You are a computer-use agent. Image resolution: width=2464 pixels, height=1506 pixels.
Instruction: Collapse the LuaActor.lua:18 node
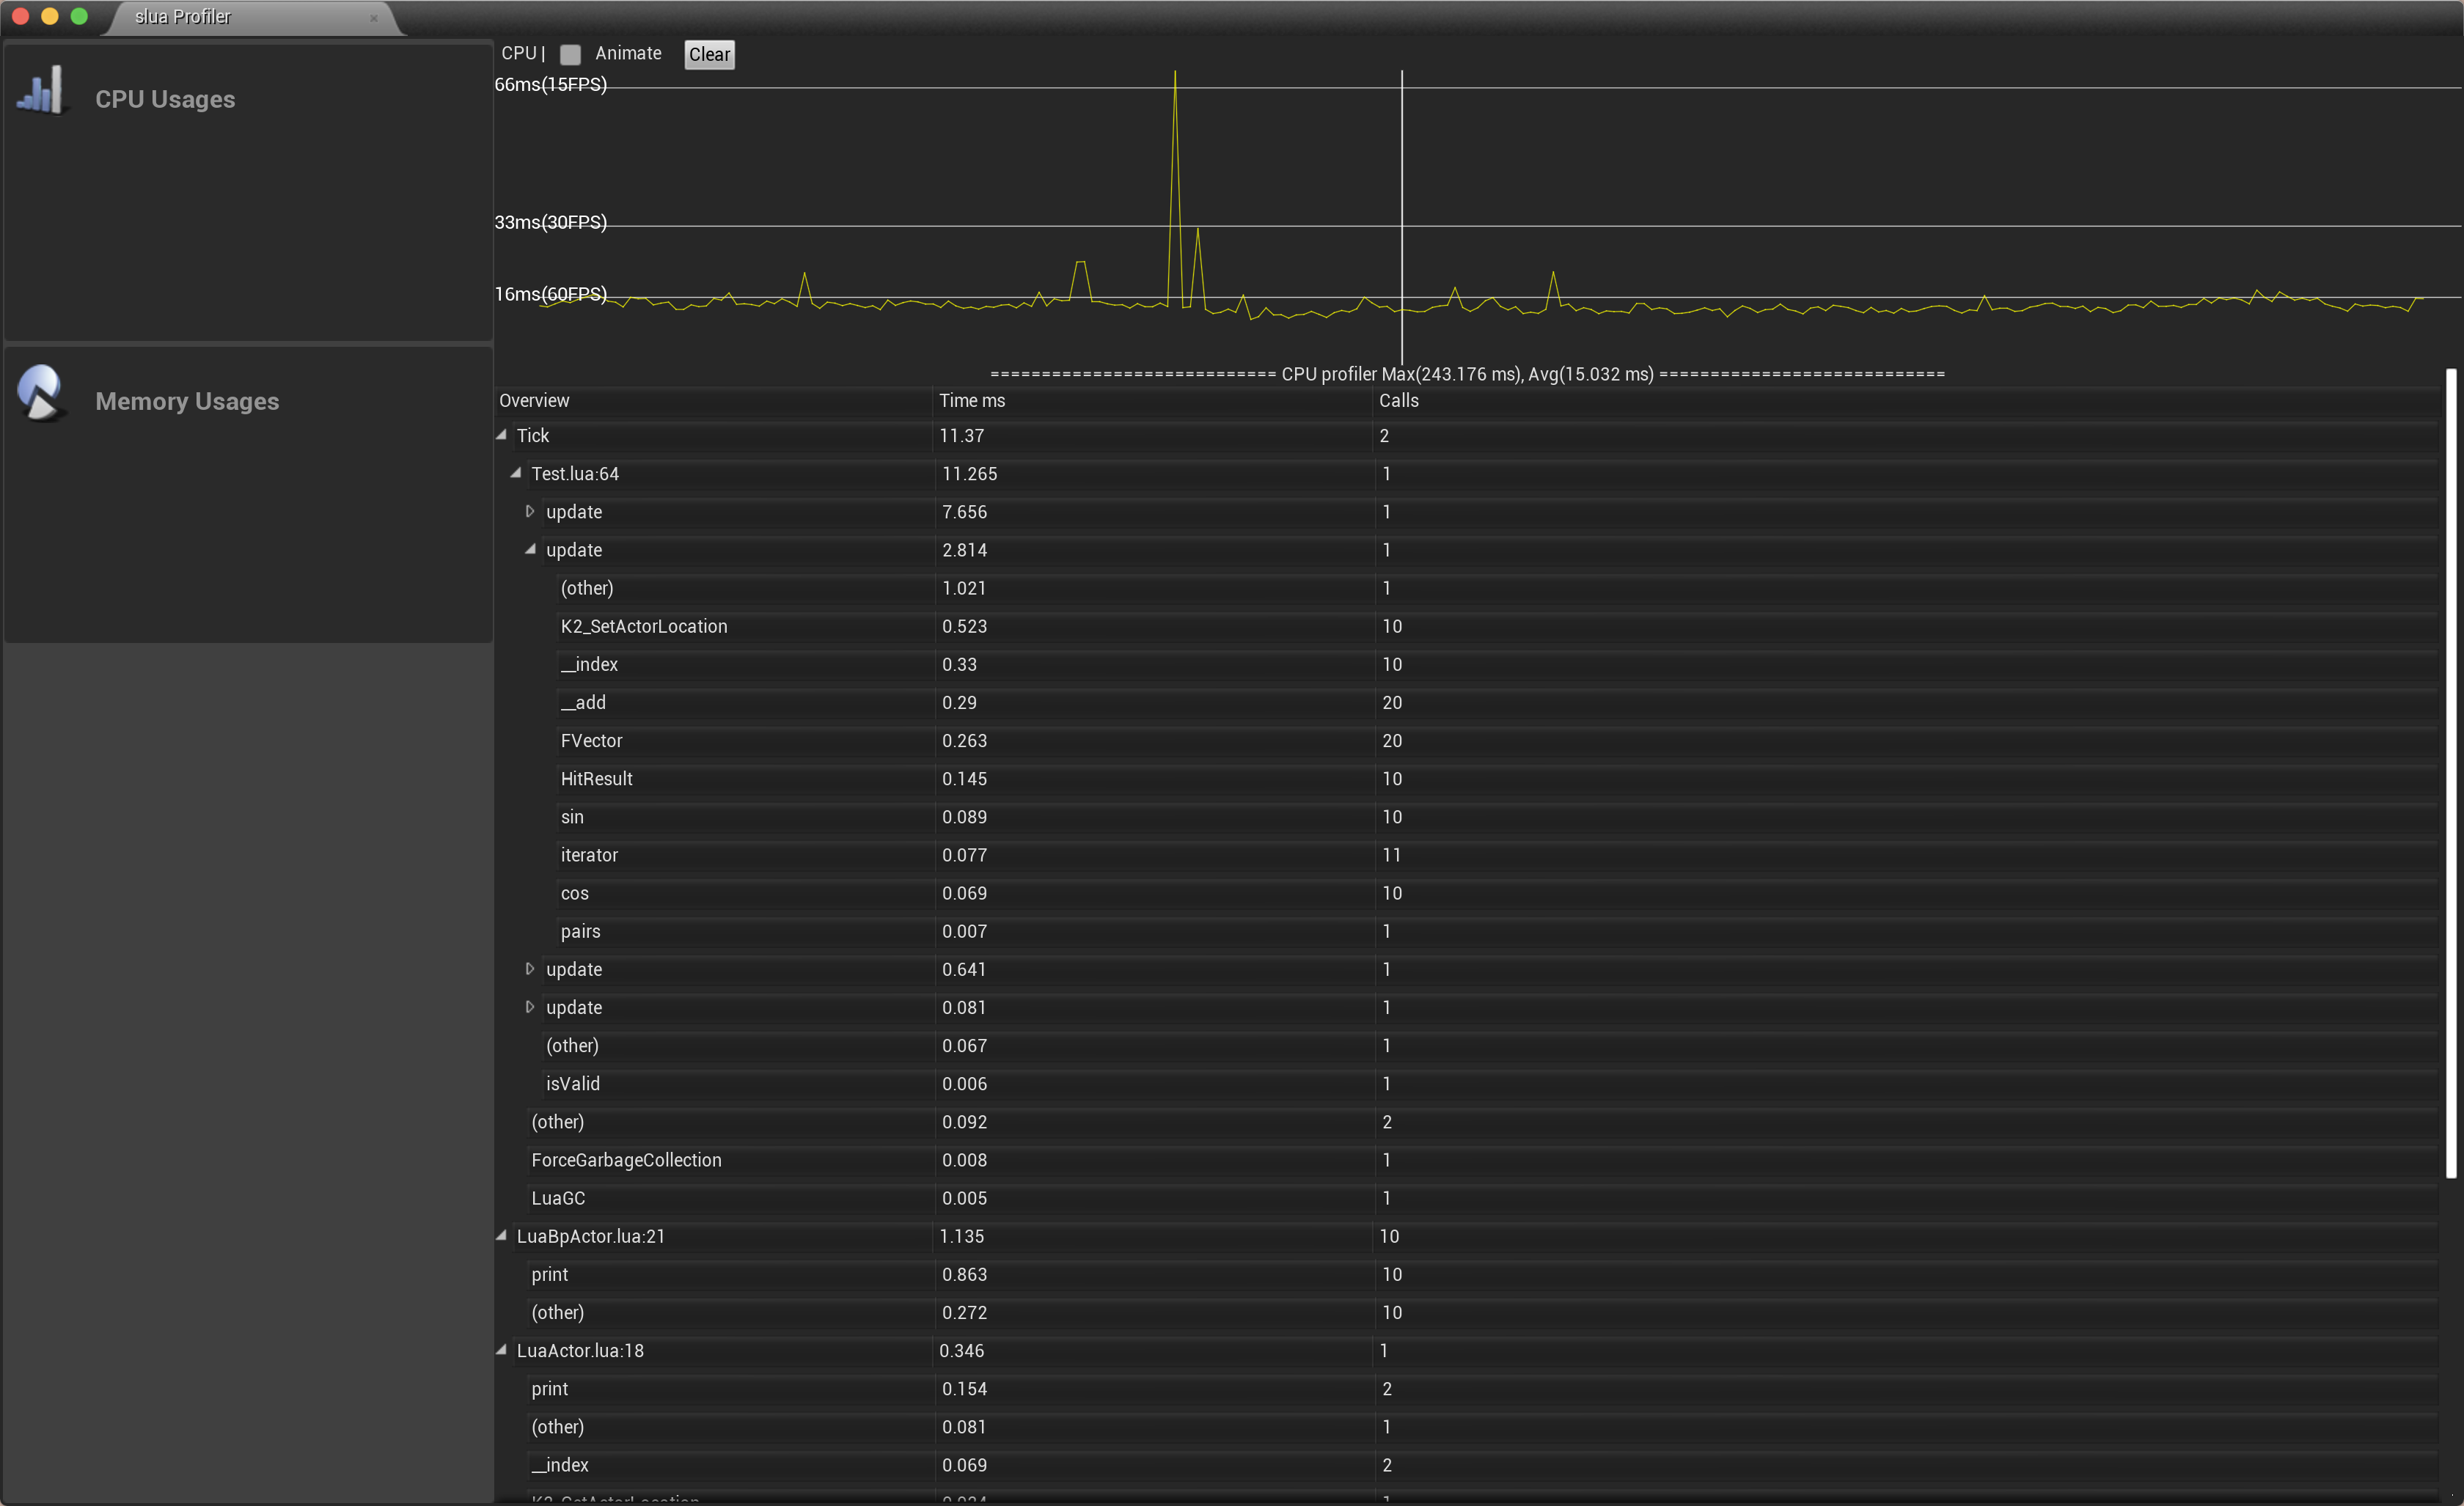pyautogui.click(x=501, y=1349)
